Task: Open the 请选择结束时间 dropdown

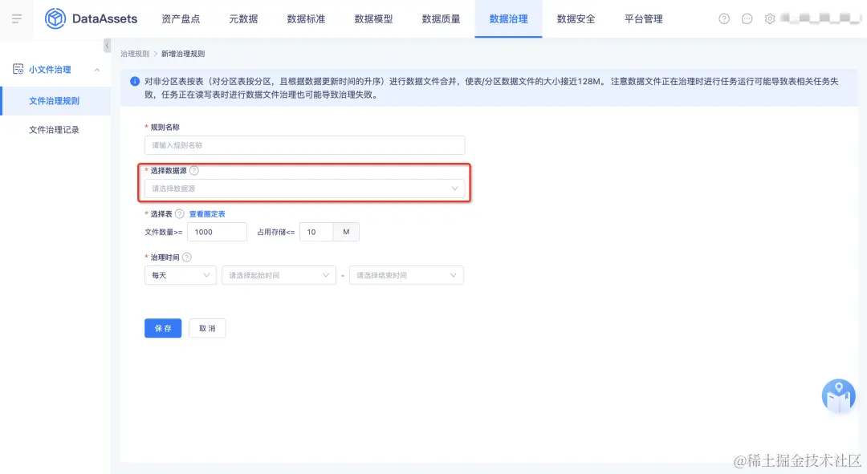Action: pyautogui.click(x=406, y=275)
